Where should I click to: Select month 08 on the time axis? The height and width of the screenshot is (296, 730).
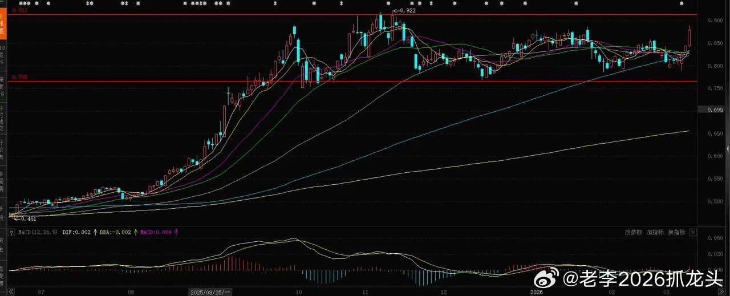point(131,292)
